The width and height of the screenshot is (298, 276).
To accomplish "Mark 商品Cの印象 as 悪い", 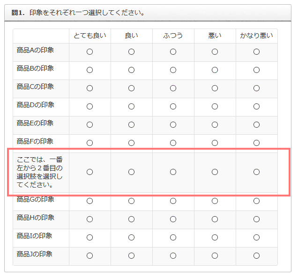I will coord(215,88).
